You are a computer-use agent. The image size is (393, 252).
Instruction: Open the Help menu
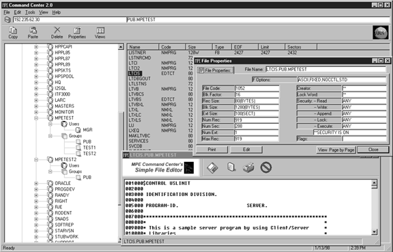click(x=57, y=12)
